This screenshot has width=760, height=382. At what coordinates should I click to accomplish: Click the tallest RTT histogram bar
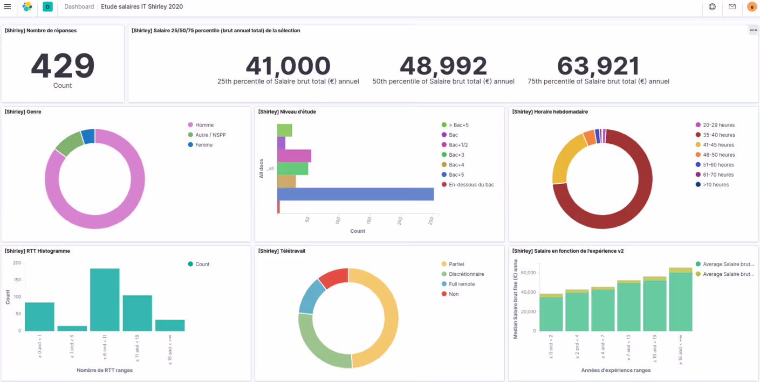(x=105, y=300)
